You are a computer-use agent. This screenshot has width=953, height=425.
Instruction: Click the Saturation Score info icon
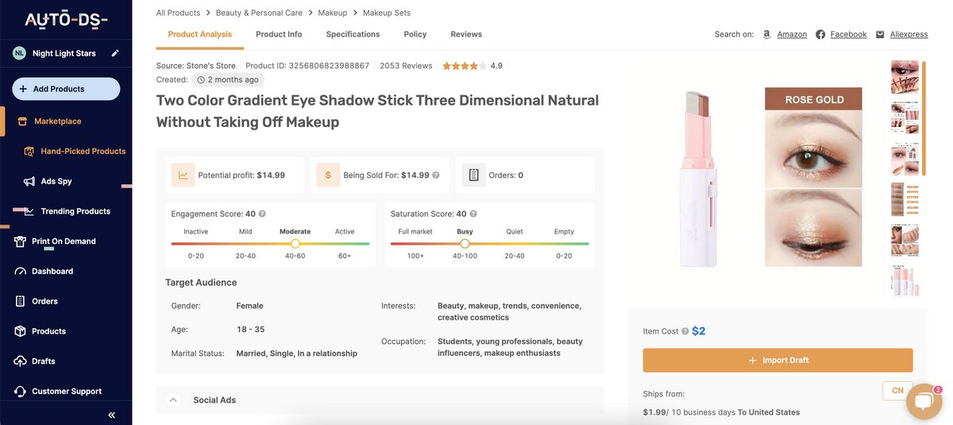point(473,214)
